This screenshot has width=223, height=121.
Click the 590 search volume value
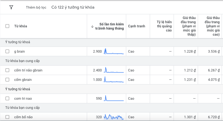tap(99, 98)
